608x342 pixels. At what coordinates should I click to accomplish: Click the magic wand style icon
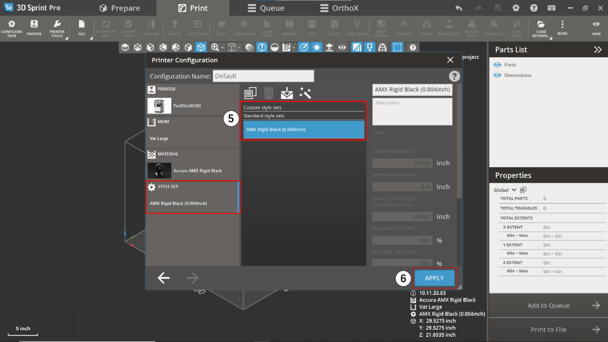pyautogui.click(x=305, y=93)
